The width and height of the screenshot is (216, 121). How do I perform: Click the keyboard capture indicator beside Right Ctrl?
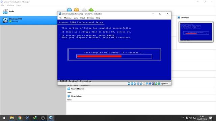point(159,84)
